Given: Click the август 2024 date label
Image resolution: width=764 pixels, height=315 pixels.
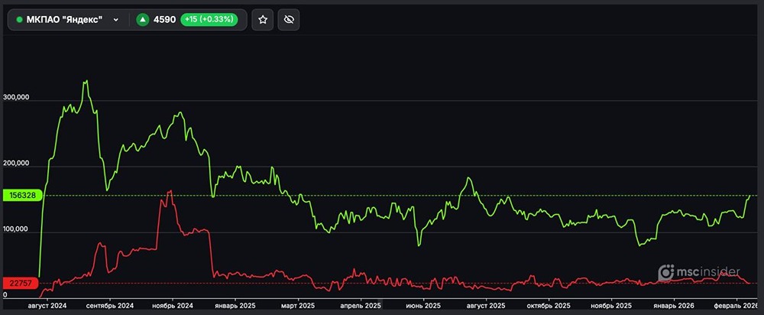Looking at the screenshot, I should [47, 305].
